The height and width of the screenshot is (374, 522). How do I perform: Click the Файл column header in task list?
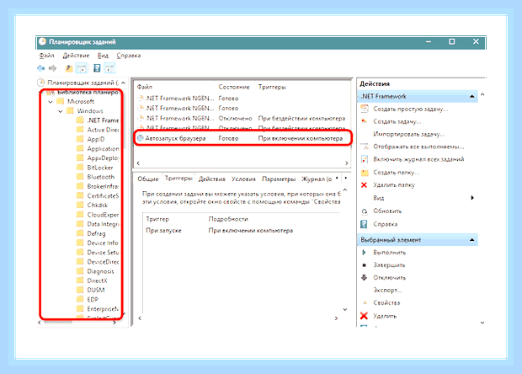(145, 87)
